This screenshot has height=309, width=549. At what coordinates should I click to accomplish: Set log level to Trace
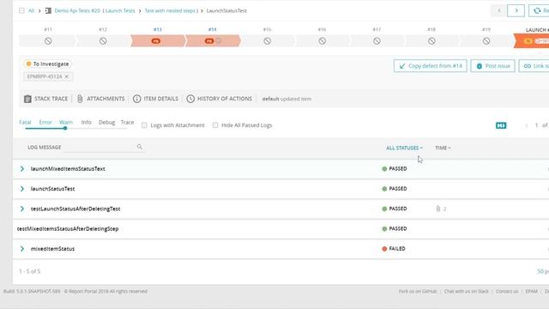pos(127,122)
